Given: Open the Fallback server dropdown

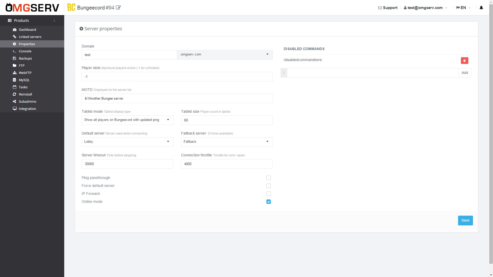Looking at the screenshot, I should tap(227, 142).
